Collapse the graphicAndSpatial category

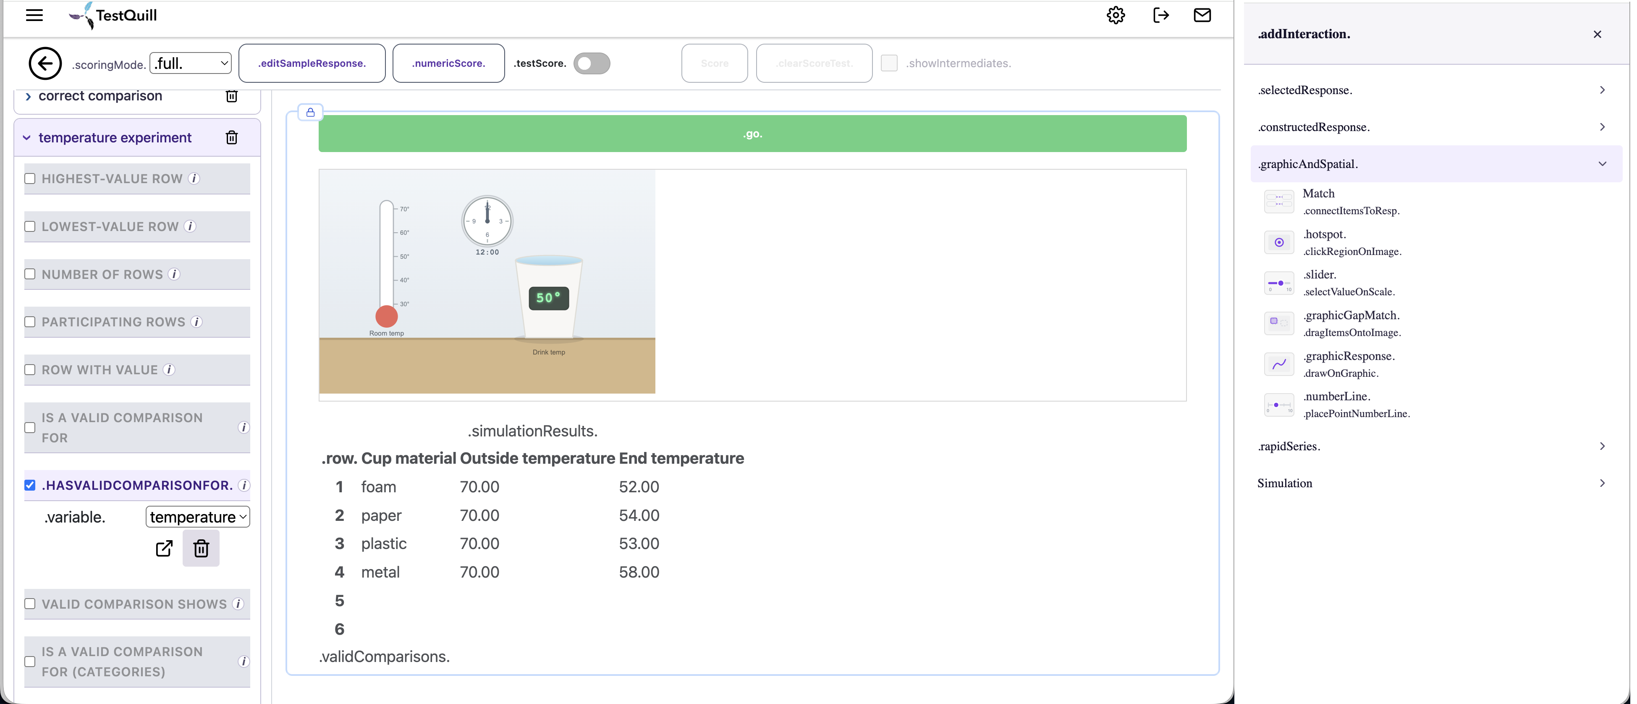pos(1436,164)
